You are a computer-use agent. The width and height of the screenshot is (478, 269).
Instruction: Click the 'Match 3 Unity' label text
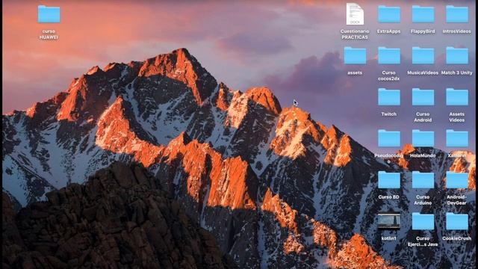coord(457,73)
